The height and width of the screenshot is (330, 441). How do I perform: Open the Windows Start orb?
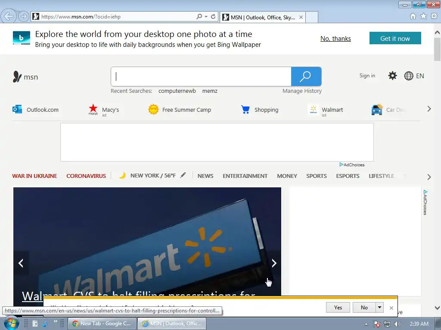point(12,323)
